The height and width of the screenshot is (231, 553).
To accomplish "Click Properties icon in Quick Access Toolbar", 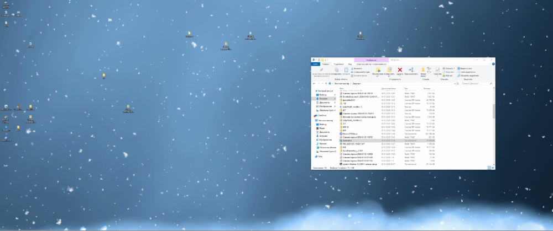I will [x=319, y=60].
